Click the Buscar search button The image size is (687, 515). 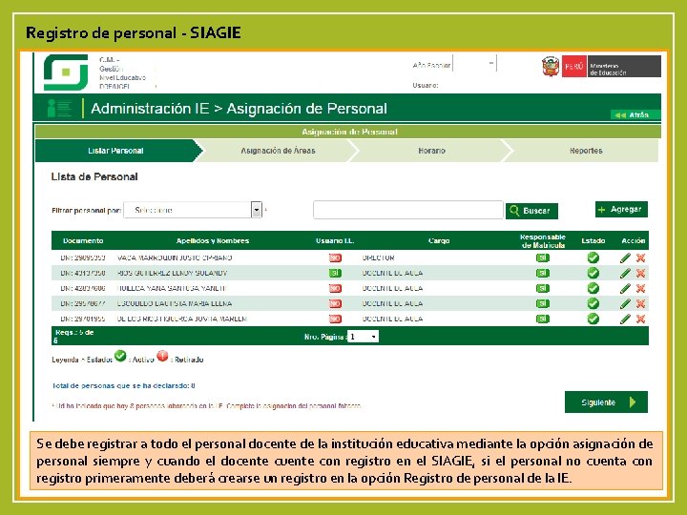click(x=531, y=211)
